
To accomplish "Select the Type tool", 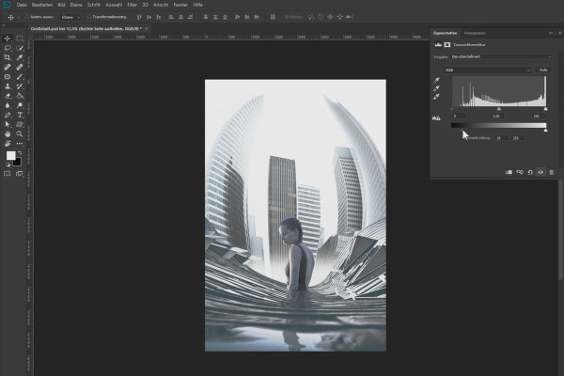I will [x=20, y=115].
